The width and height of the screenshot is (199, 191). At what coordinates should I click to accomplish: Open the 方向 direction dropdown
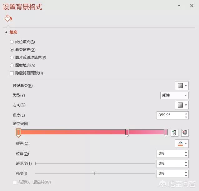[x=182, y=105]
